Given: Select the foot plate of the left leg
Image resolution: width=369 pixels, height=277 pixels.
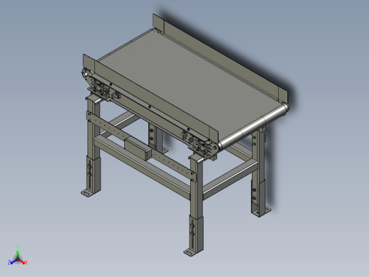Looking at the screenshot, I should (87, 193).
